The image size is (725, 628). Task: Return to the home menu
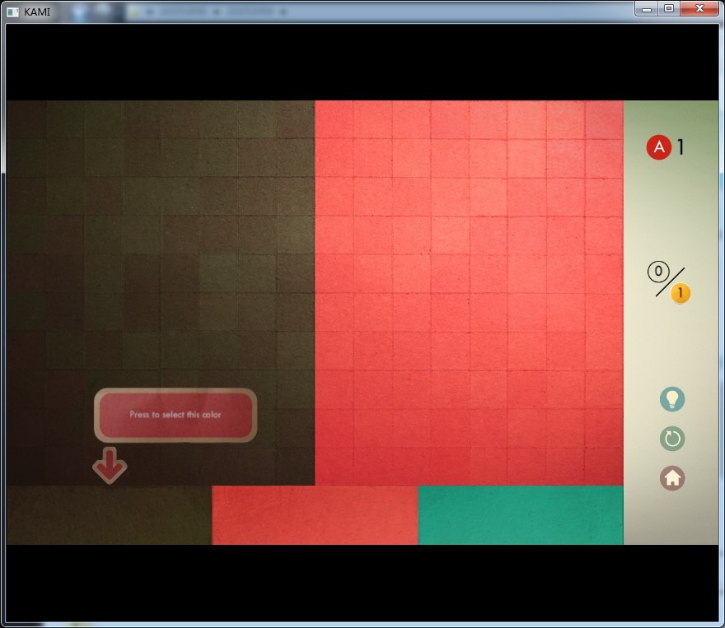click(x=671, y=478)
